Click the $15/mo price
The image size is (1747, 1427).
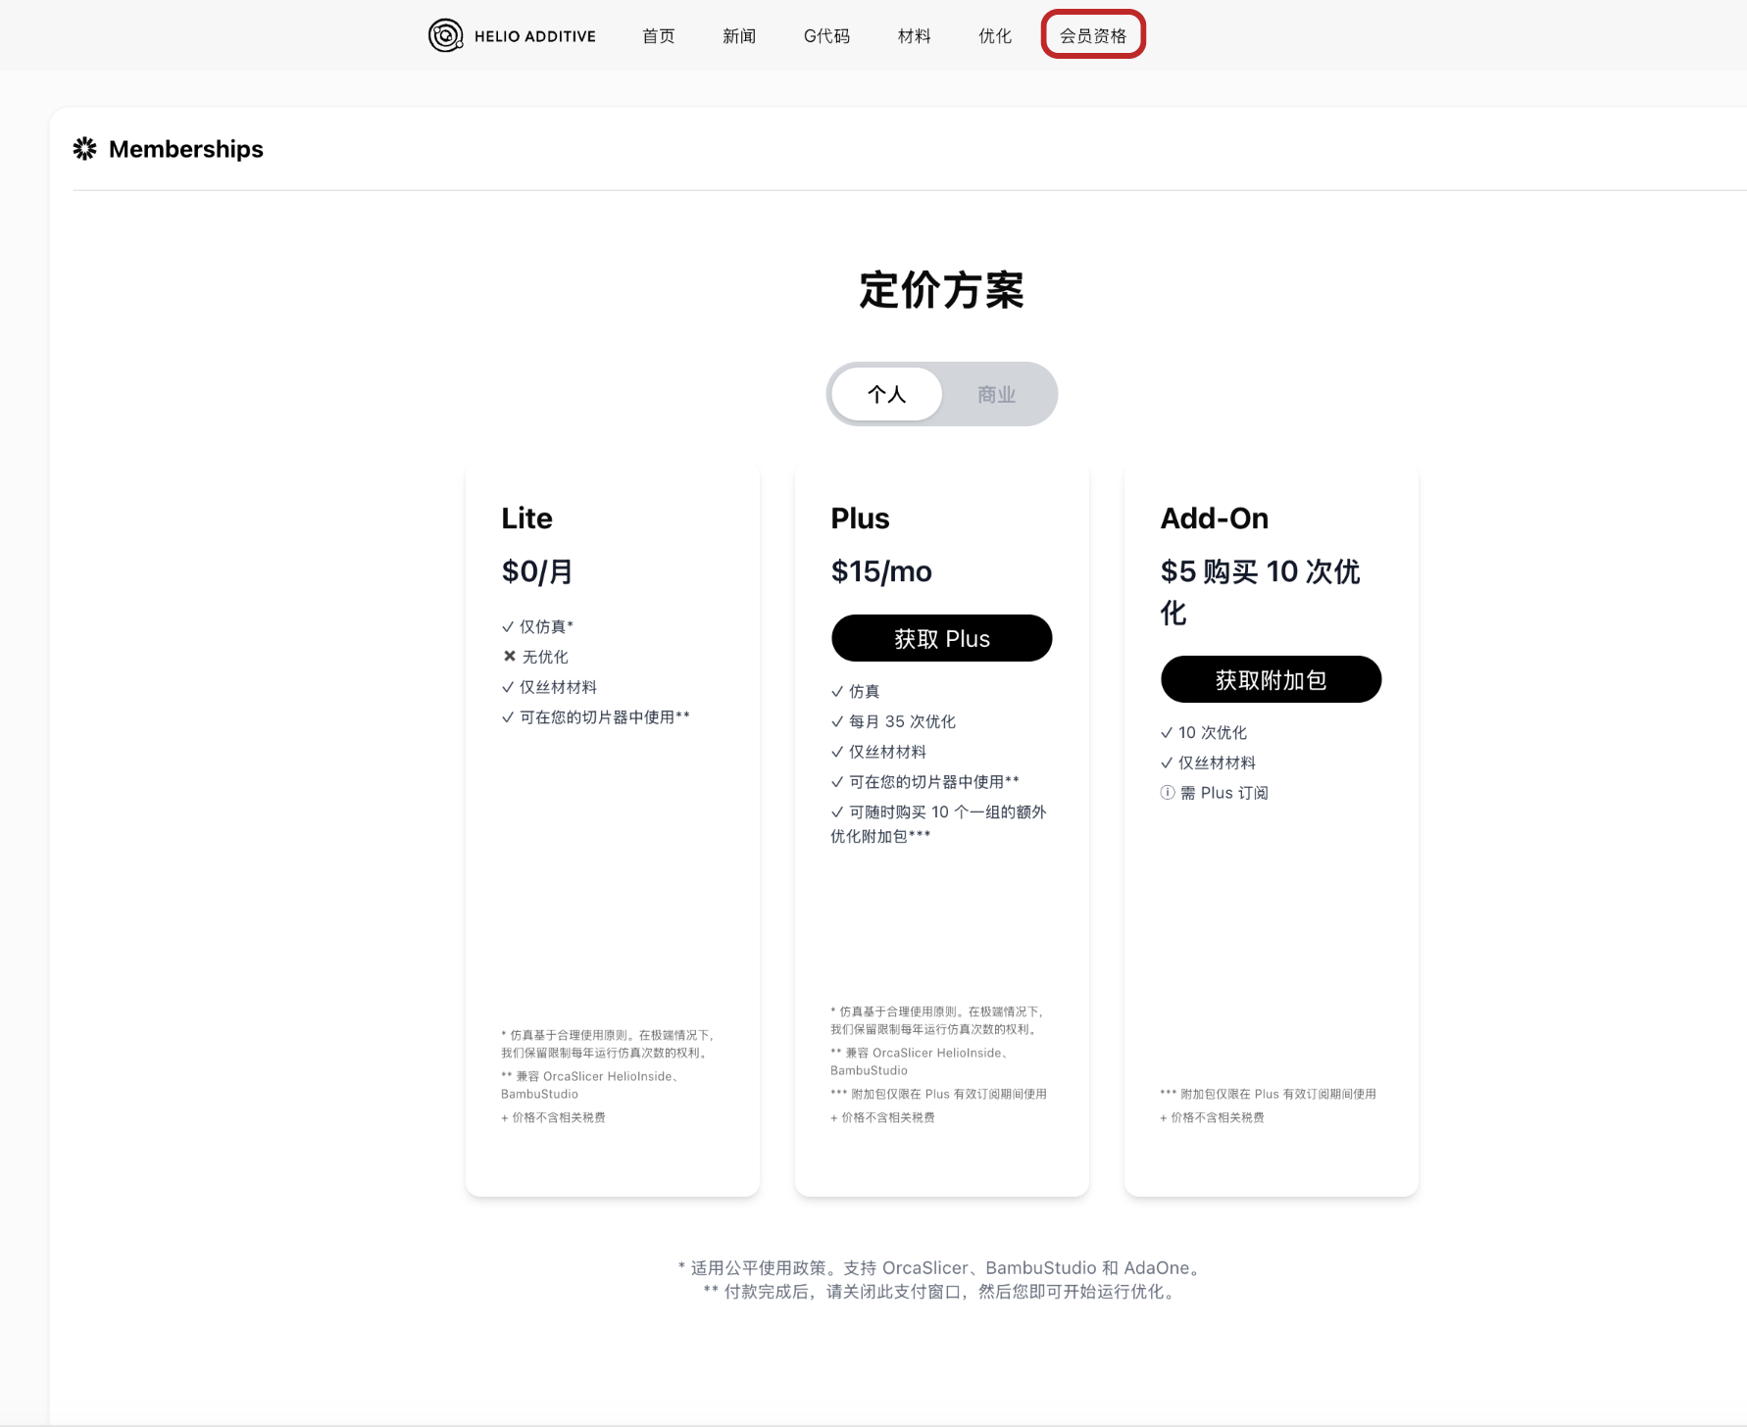coord(881,571)
